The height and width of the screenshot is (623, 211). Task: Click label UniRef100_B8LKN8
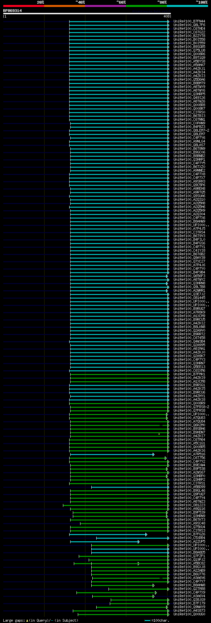(x=189, y=327)
